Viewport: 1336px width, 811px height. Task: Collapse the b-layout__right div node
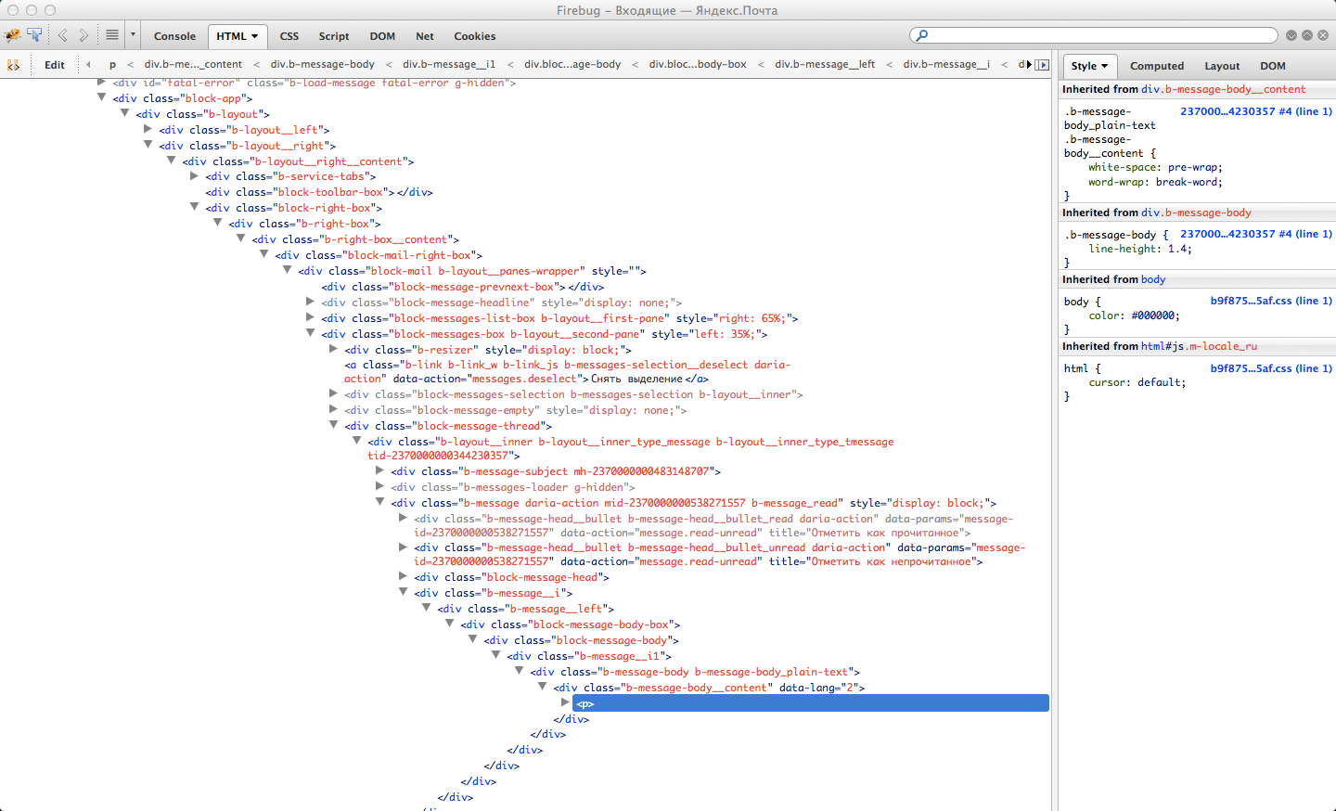(148, 145)
